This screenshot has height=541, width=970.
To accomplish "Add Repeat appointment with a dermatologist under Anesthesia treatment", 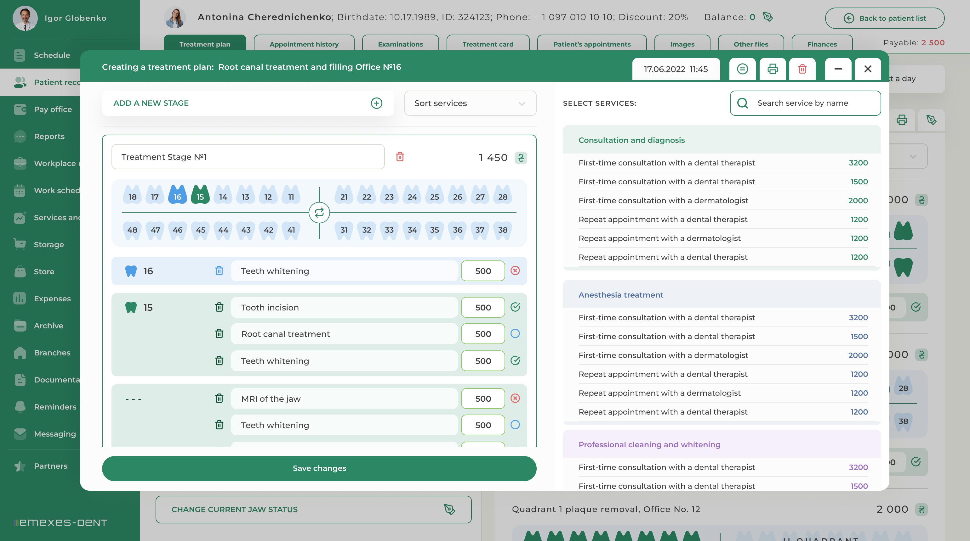I will coord(723,393).
